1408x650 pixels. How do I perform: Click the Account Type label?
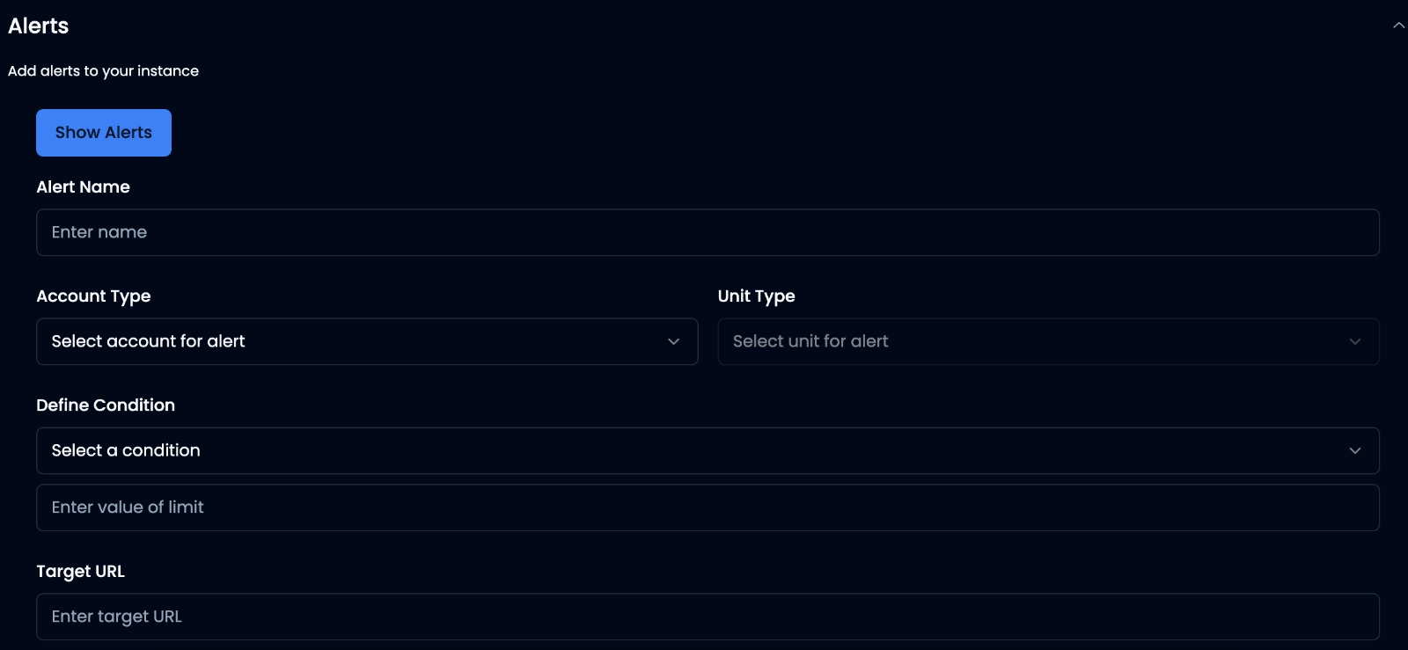pos(93,296)
